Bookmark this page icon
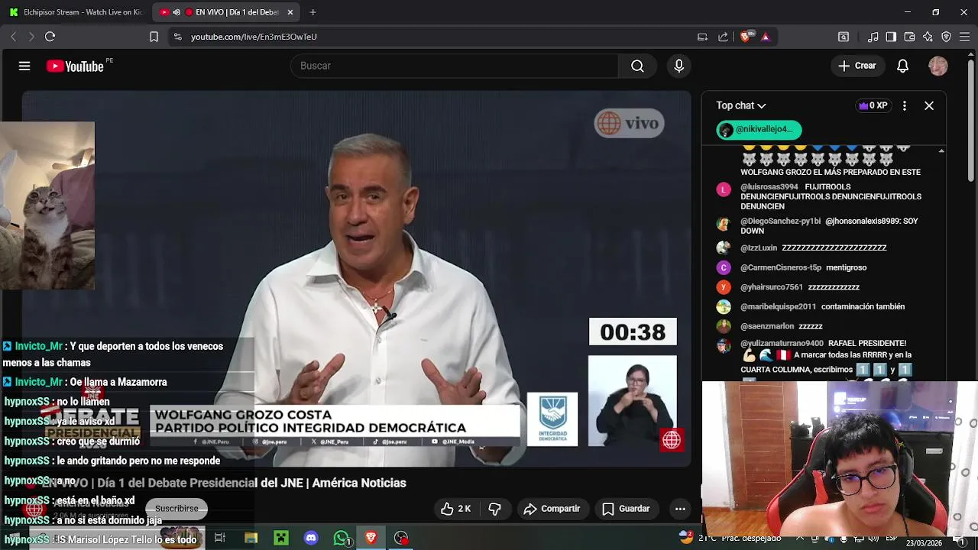The height and width of the screenshot is (550, 978). 154,37
